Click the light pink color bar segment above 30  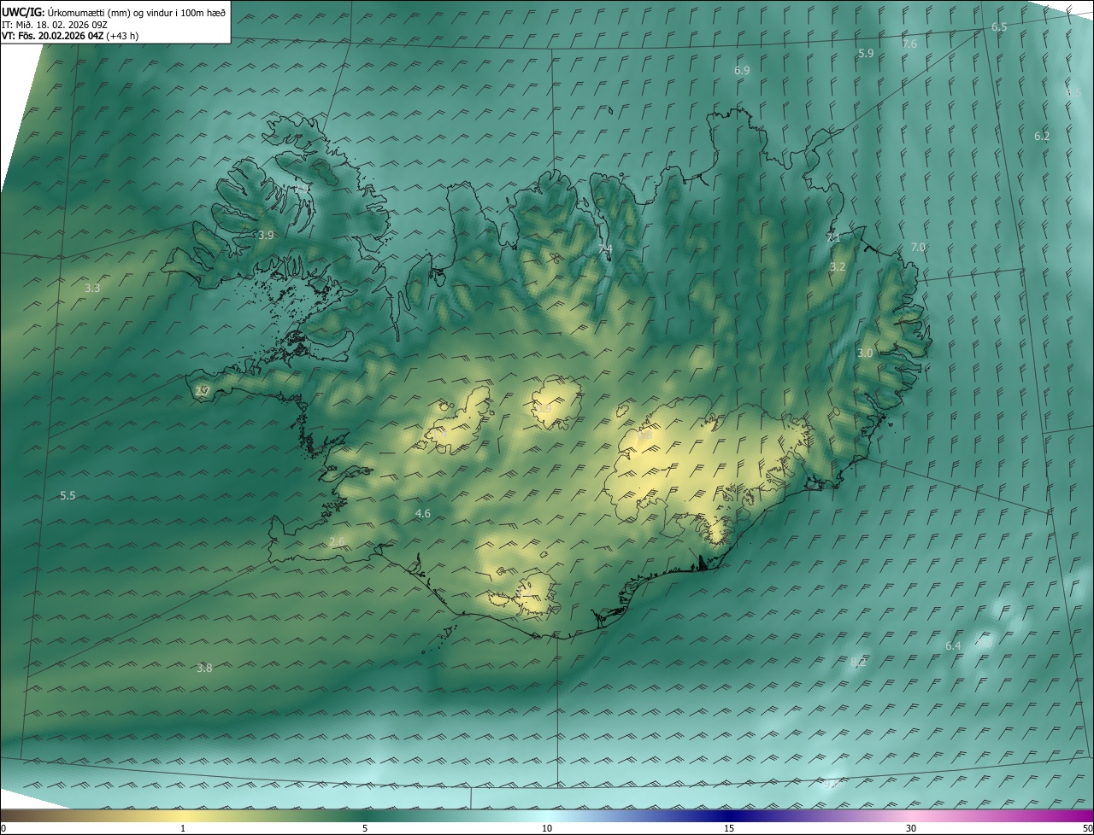[911, 815]
